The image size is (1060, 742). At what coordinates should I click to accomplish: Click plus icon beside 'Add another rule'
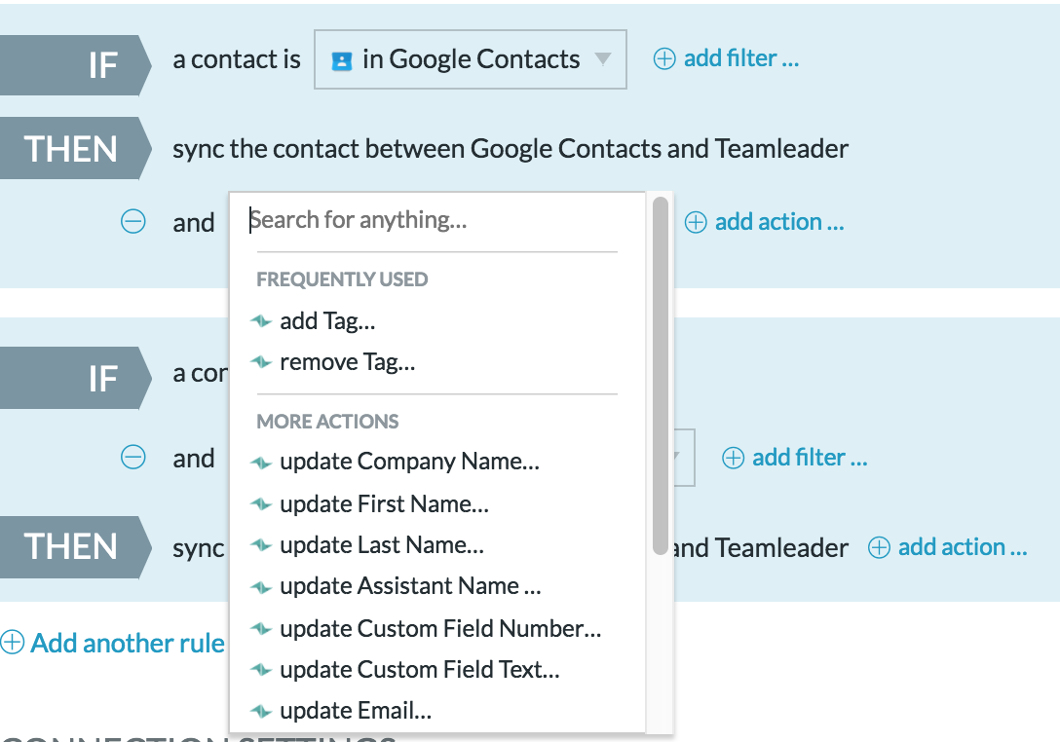pyautogui.click(x=12, y=642)
